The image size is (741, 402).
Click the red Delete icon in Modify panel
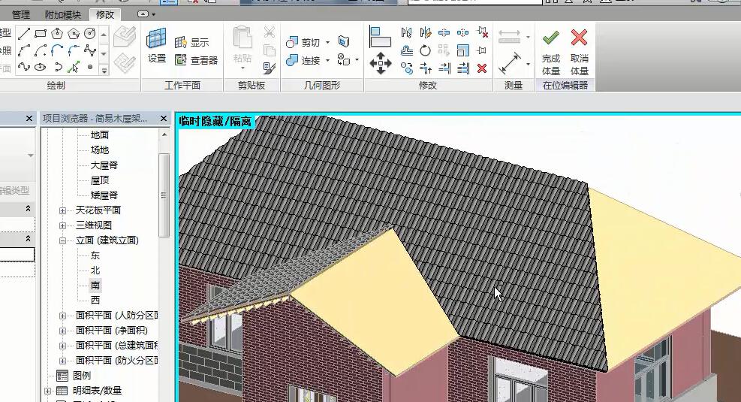[482, 68]
